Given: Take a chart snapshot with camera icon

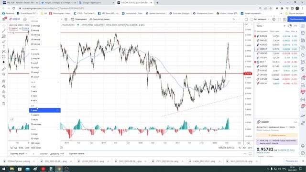Looking at the screenshot, I should [x=284, y=19].
